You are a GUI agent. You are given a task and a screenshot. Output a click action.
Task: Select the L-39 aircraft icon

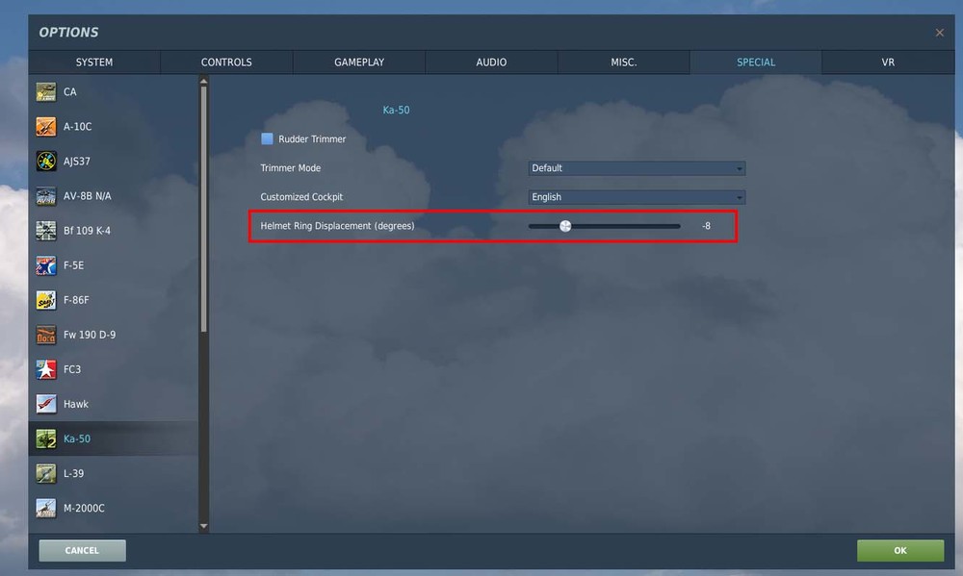point(46,473)
